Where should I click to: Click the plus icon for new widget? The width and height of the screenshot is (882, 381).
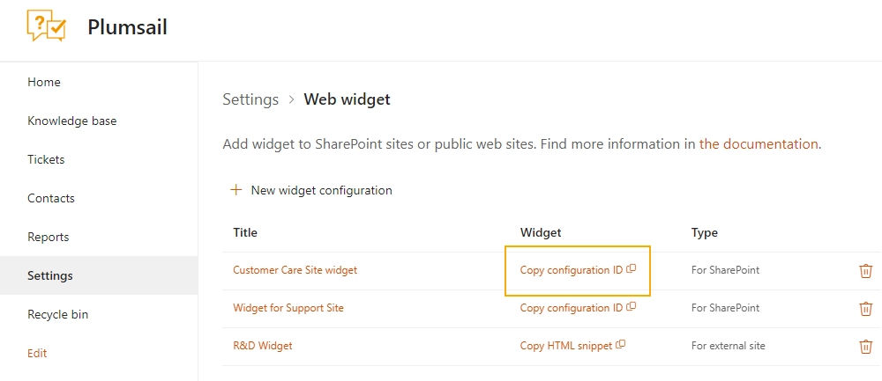236,190
